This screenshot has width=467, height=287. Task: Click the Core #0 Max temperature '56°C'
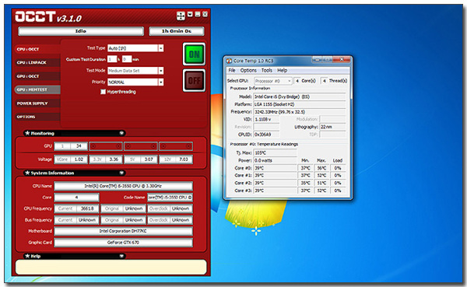pos(321,168)
